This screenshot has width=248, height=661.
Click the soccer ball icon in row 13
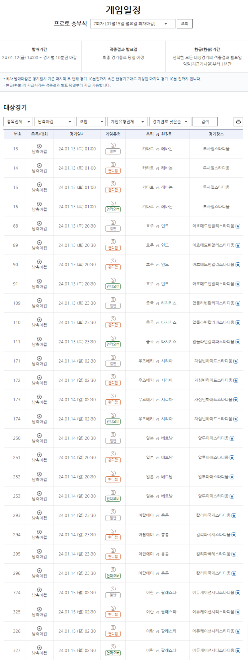39,146
